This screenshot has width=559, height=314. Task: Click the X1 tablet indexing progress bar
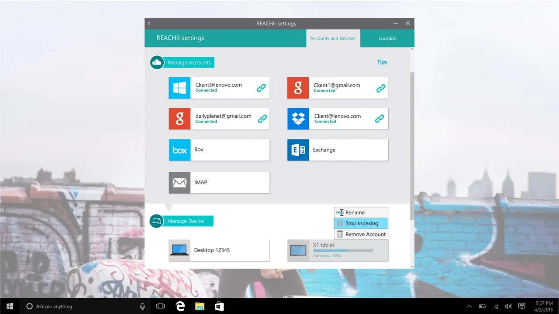point(343,251)
